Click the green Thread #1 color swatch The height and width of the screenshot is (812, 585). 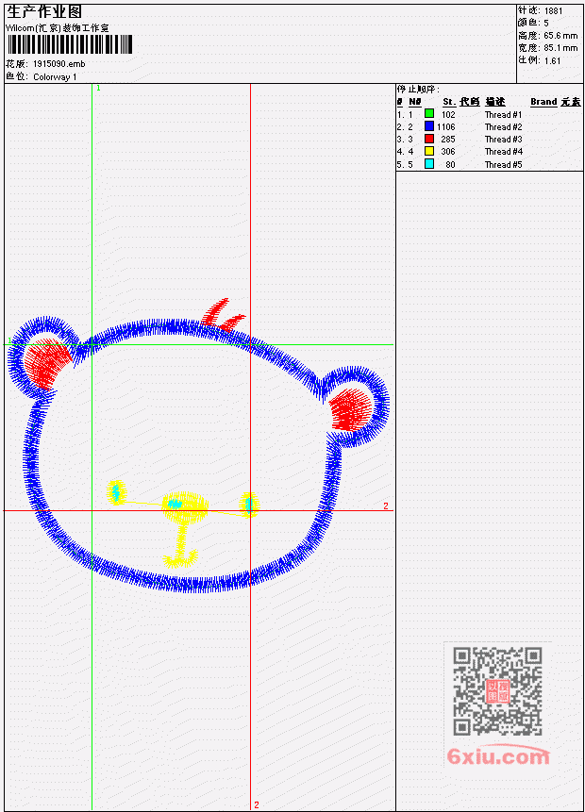coord(429,113)
